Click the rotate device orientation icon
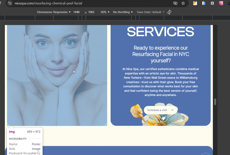This screenshot has height=155, width=230. click(x=169, y=12)
